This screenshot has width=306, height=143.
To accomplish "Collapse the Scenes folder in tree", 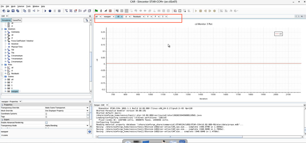I will (x=2, y=76).
